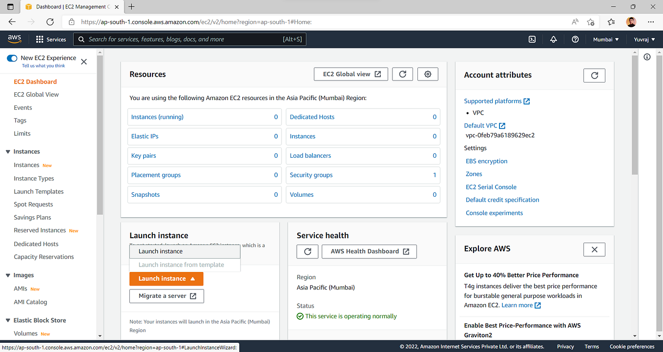
Task: Open the Resources settings gear
Action: point(428,74)
